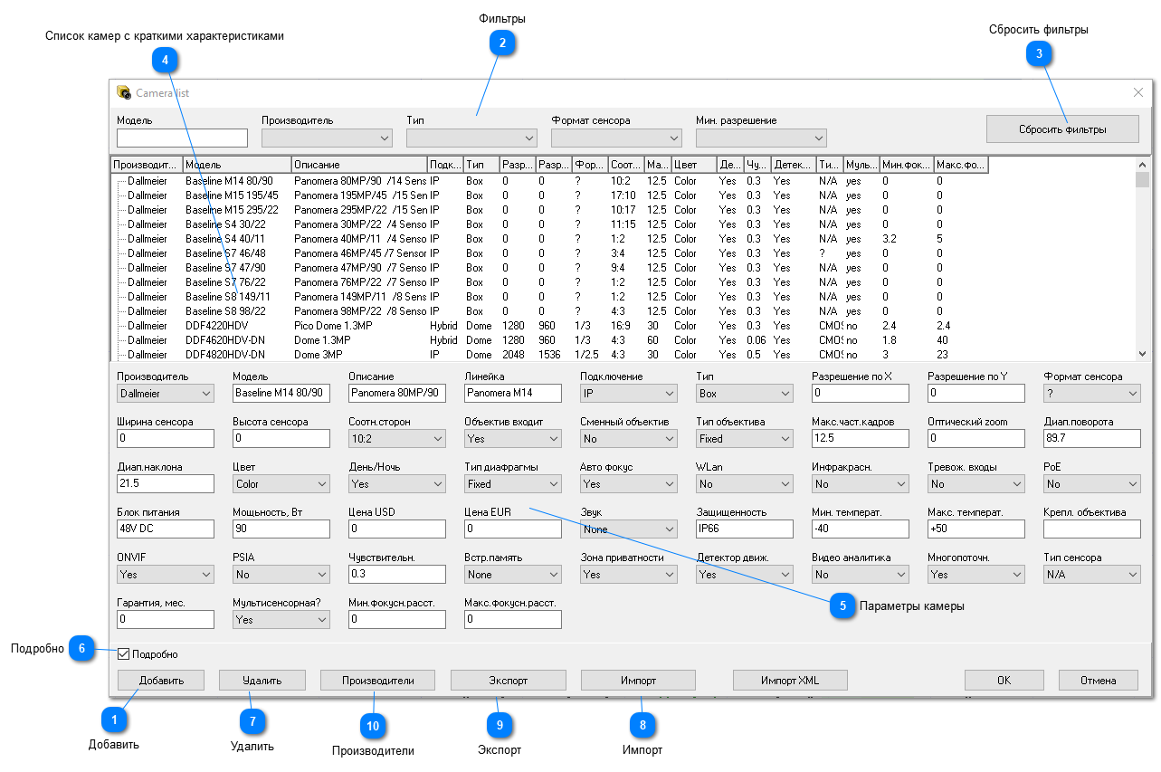The height and width of the screenshot is (772, 1161).
Task: Select the Baseline S4 40/11 row
Action: tap(623, 239)
